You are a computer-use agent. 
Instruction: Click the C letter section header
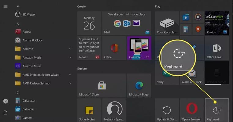(18, 92)
